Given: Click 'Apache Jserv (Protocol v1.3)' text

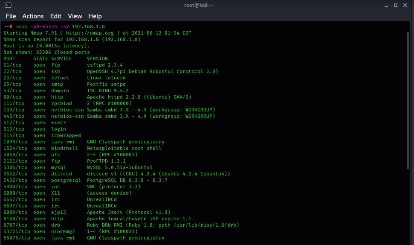Looking at the screenshot, I should click(x=129, y=212).
